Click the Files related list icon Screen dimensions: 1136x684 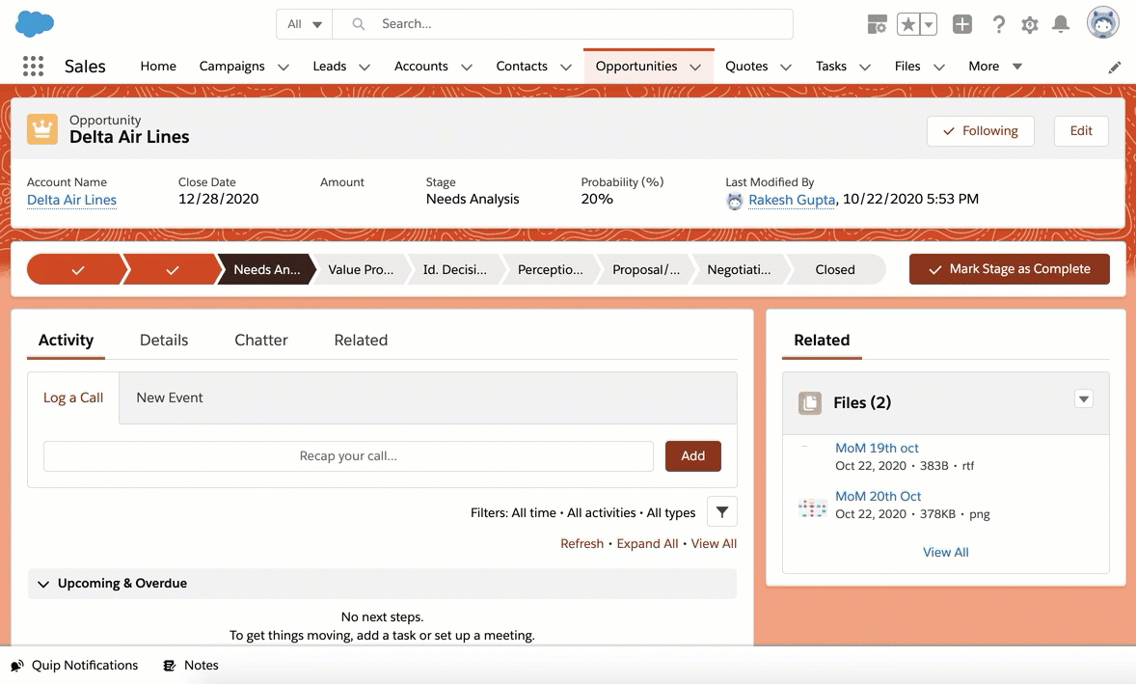click(810, 402)
